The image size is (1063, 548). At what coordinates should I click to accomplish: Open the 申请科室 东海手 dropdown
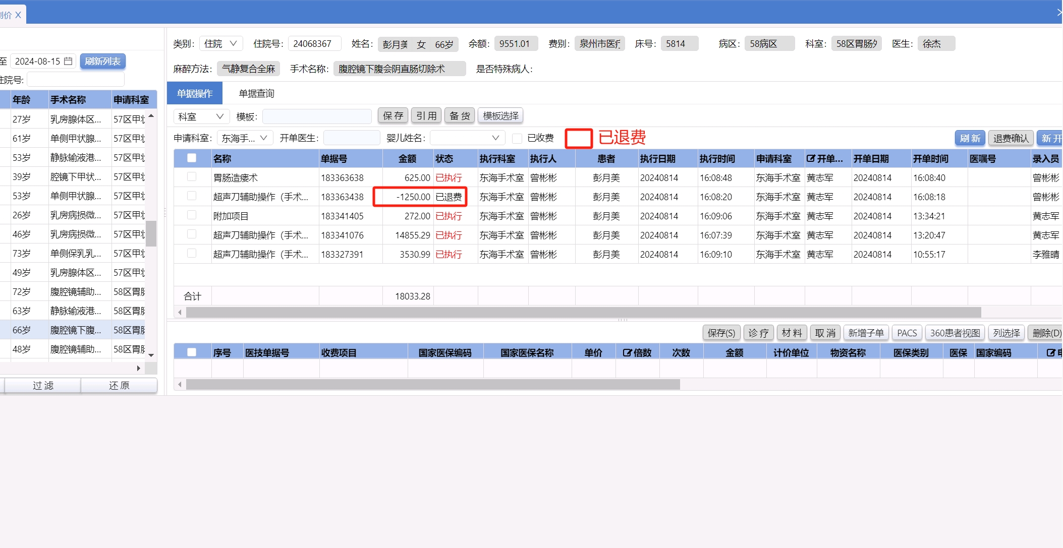tap(245, 138)
